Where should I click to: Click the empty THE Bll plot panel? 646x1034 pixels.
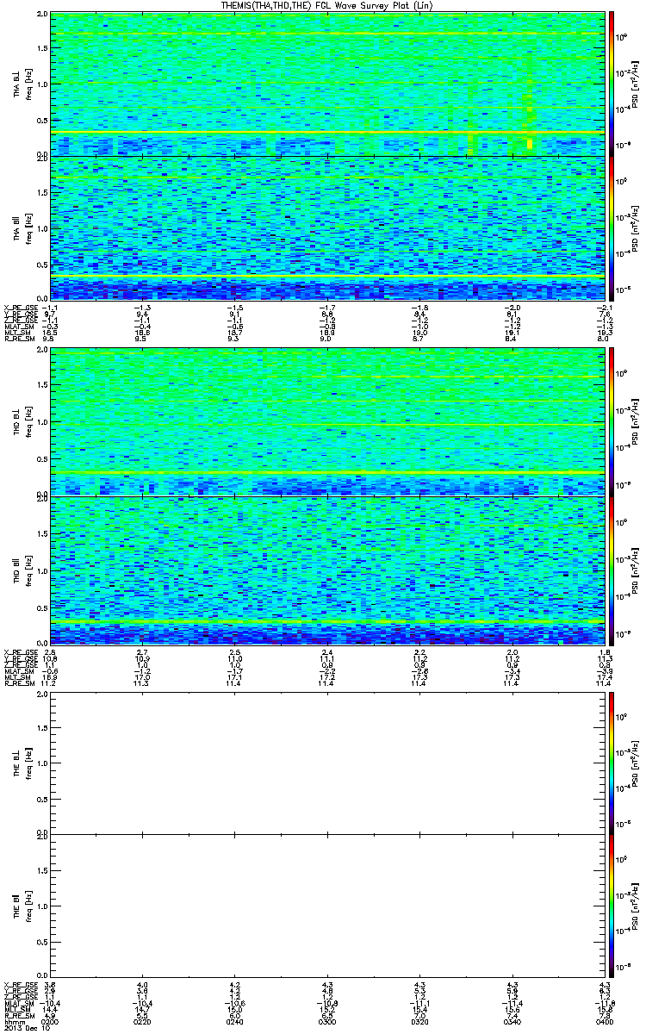pyautogui.click(x=326, y=906)
